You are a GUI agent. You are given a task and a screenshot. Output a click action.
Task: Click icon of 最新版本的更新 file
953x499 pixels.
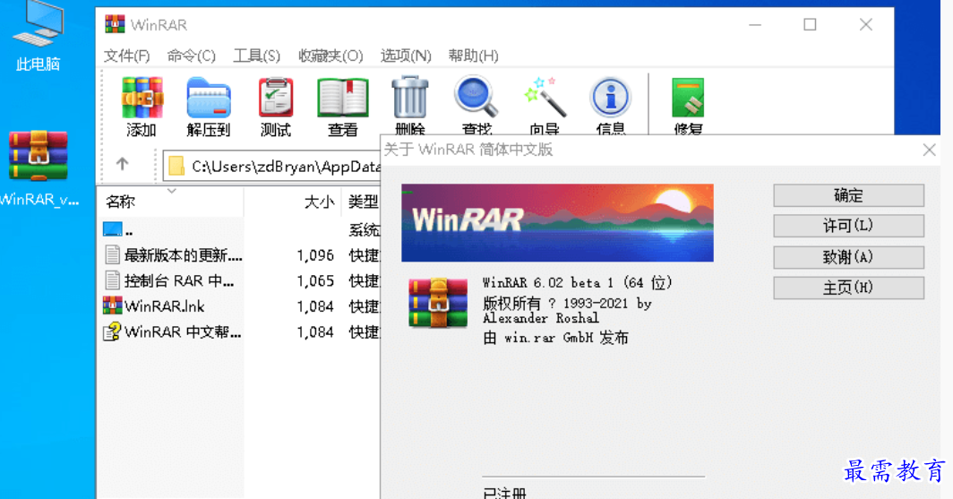tap(113, 254)
